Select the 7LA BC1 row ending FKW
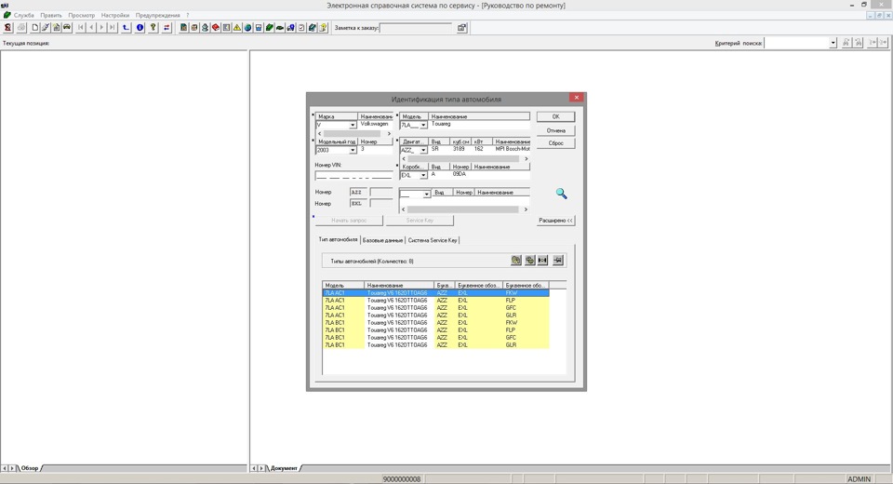The image size is (893, 484). click(x=435, y=323)
